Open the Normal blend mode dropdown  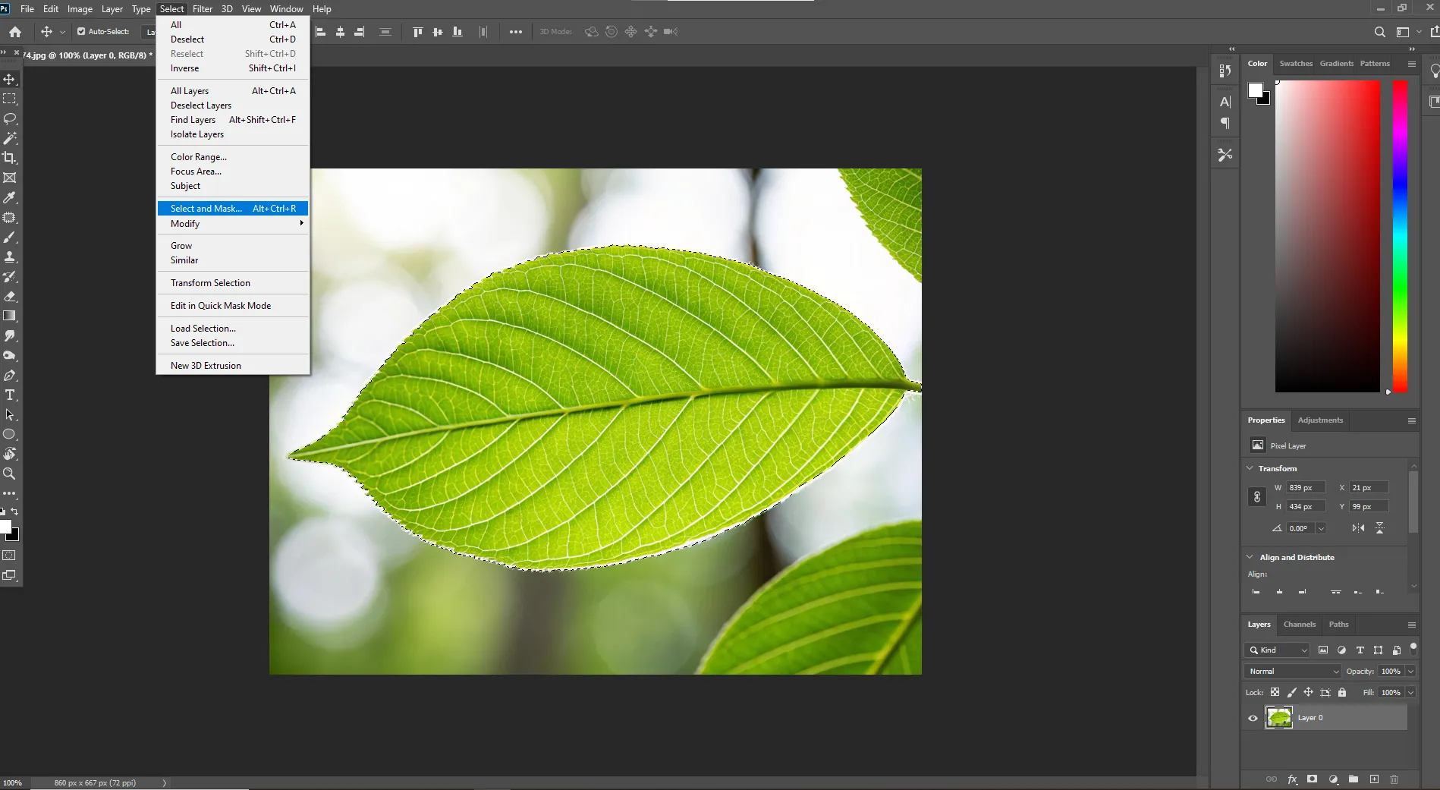(x=1293, y=672)
